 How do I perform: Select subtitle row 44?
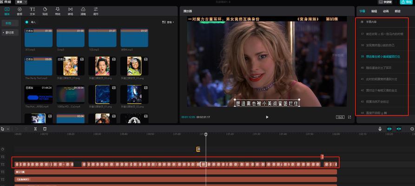(x=382, y=113)
